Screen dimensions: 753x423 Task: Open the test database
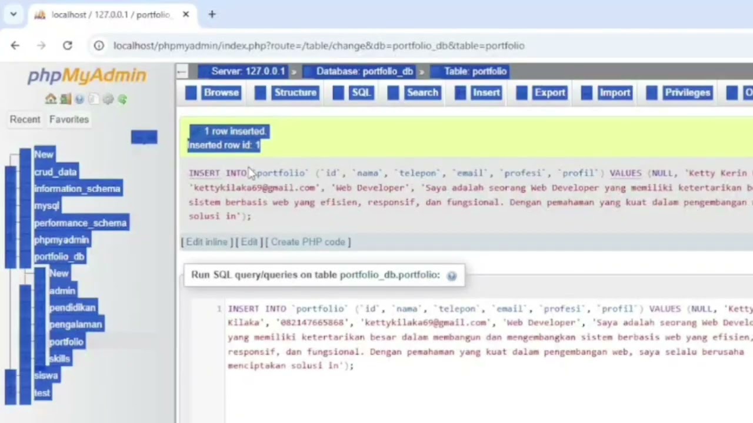42,393
